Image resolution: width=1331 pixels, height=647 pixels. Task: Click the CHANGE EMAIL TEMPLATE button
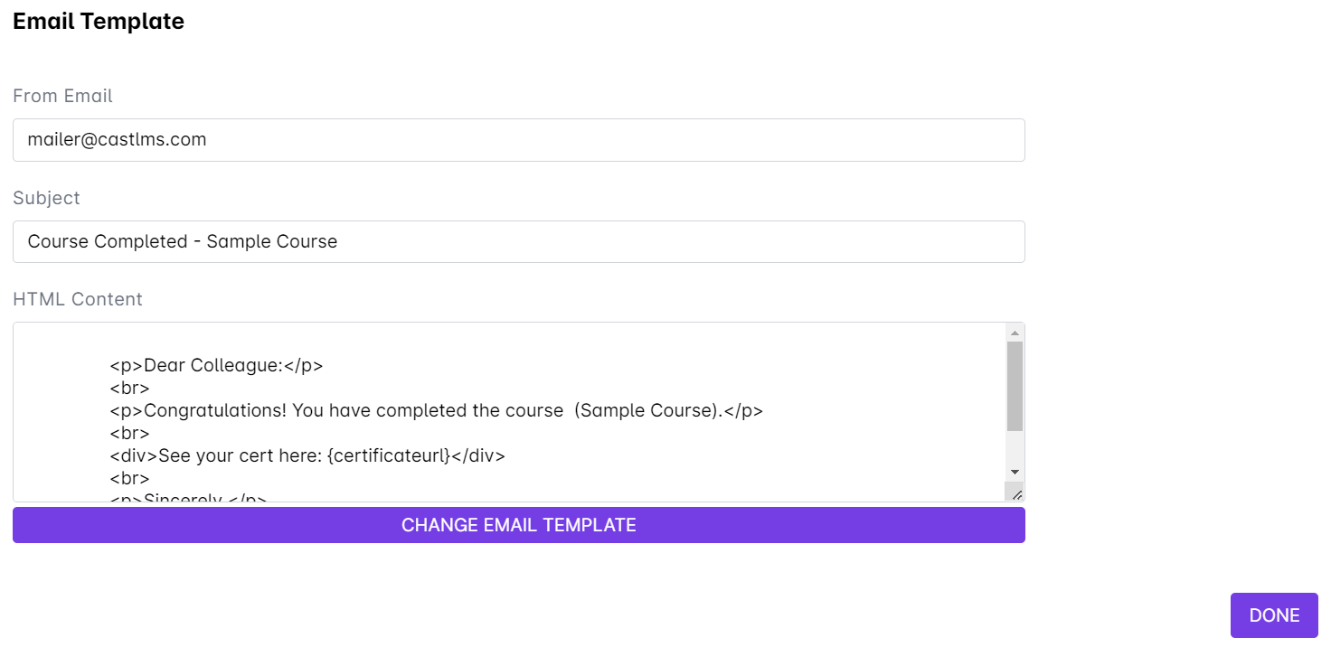coord(518,525)
